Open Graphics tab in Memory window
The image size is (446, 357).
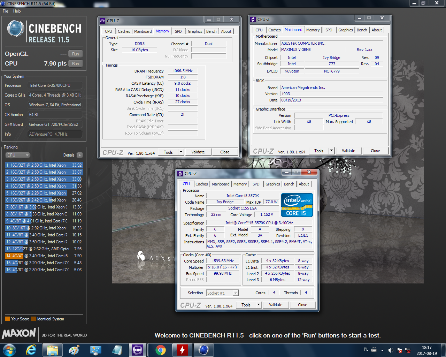coord(195,31)
